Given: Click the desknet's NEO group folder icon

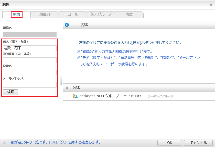Looking at the screenshot, I should point(75,96).
